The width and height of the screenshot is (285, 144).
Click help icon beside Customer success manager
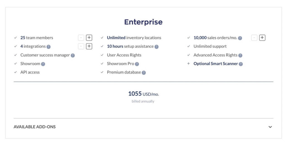point(73,55)
